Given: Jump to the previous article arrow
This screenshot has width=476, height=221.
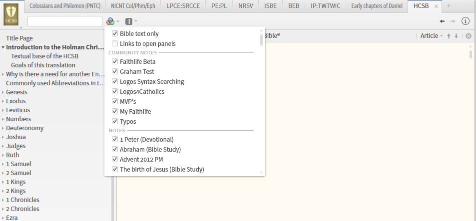Looking at the screenshot, I should [449, 36].
